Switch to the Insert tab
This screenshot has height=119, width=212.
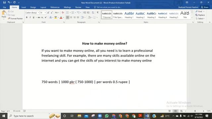pos(24,7)
